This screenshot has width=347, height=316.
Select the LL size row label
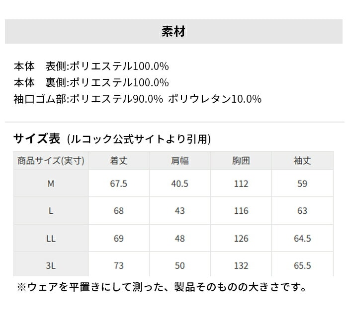tap(51, 239)
